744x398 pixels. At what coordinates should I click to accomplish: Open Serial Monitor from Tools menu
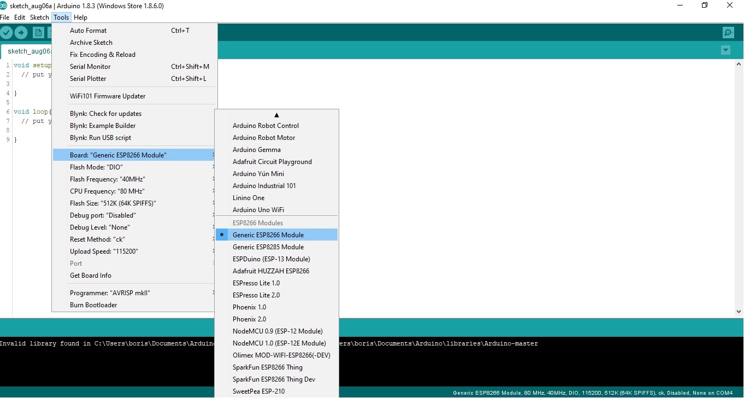pyautogui.click(x=134, y=67)
